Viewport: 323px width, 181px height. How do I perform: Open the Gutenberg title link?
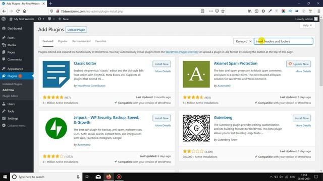pos(223,118)
